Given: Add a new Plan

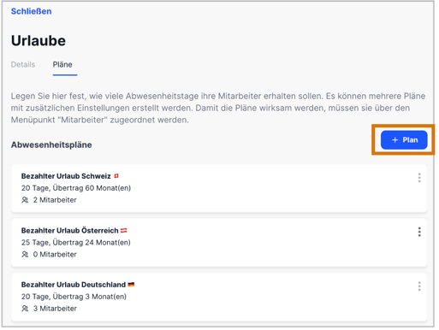Looking at the screenshot, I should [404, 140].
